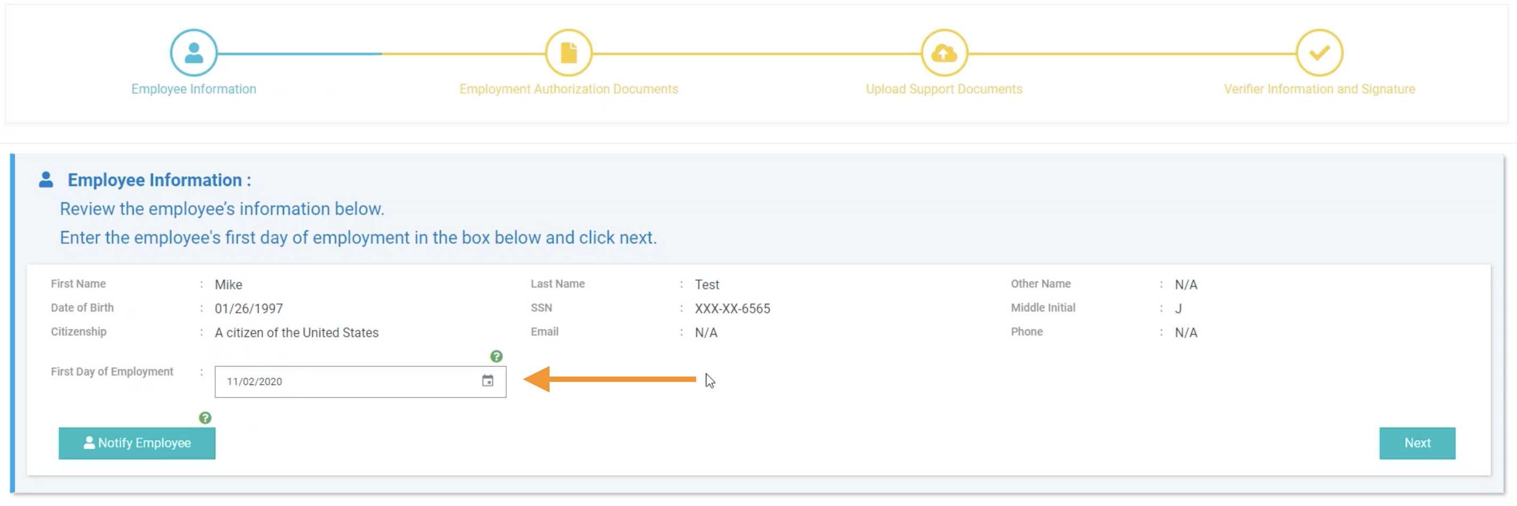
Task: Click the masked SSN value XXX-XX-6565
Action: [732, 308]
